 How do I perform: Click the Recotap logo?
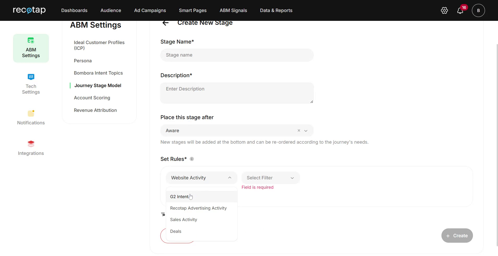coord(29,10)
